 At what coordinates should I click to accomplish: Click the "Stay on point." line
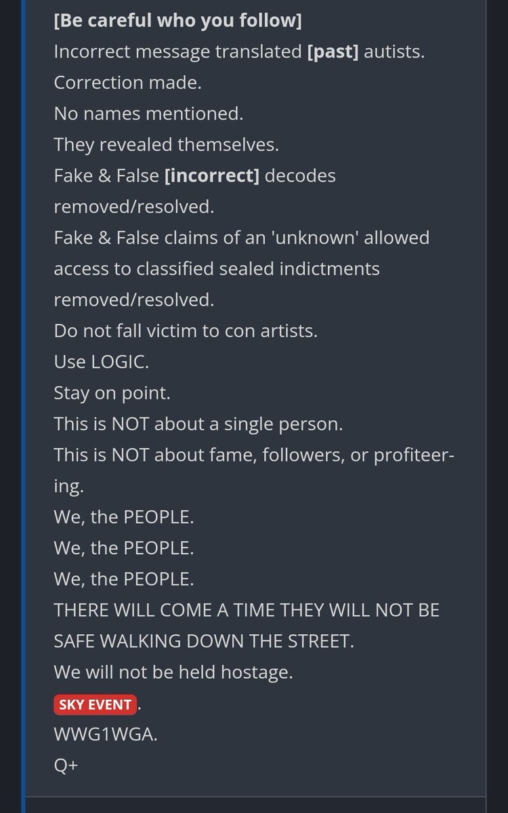point(113,394)
